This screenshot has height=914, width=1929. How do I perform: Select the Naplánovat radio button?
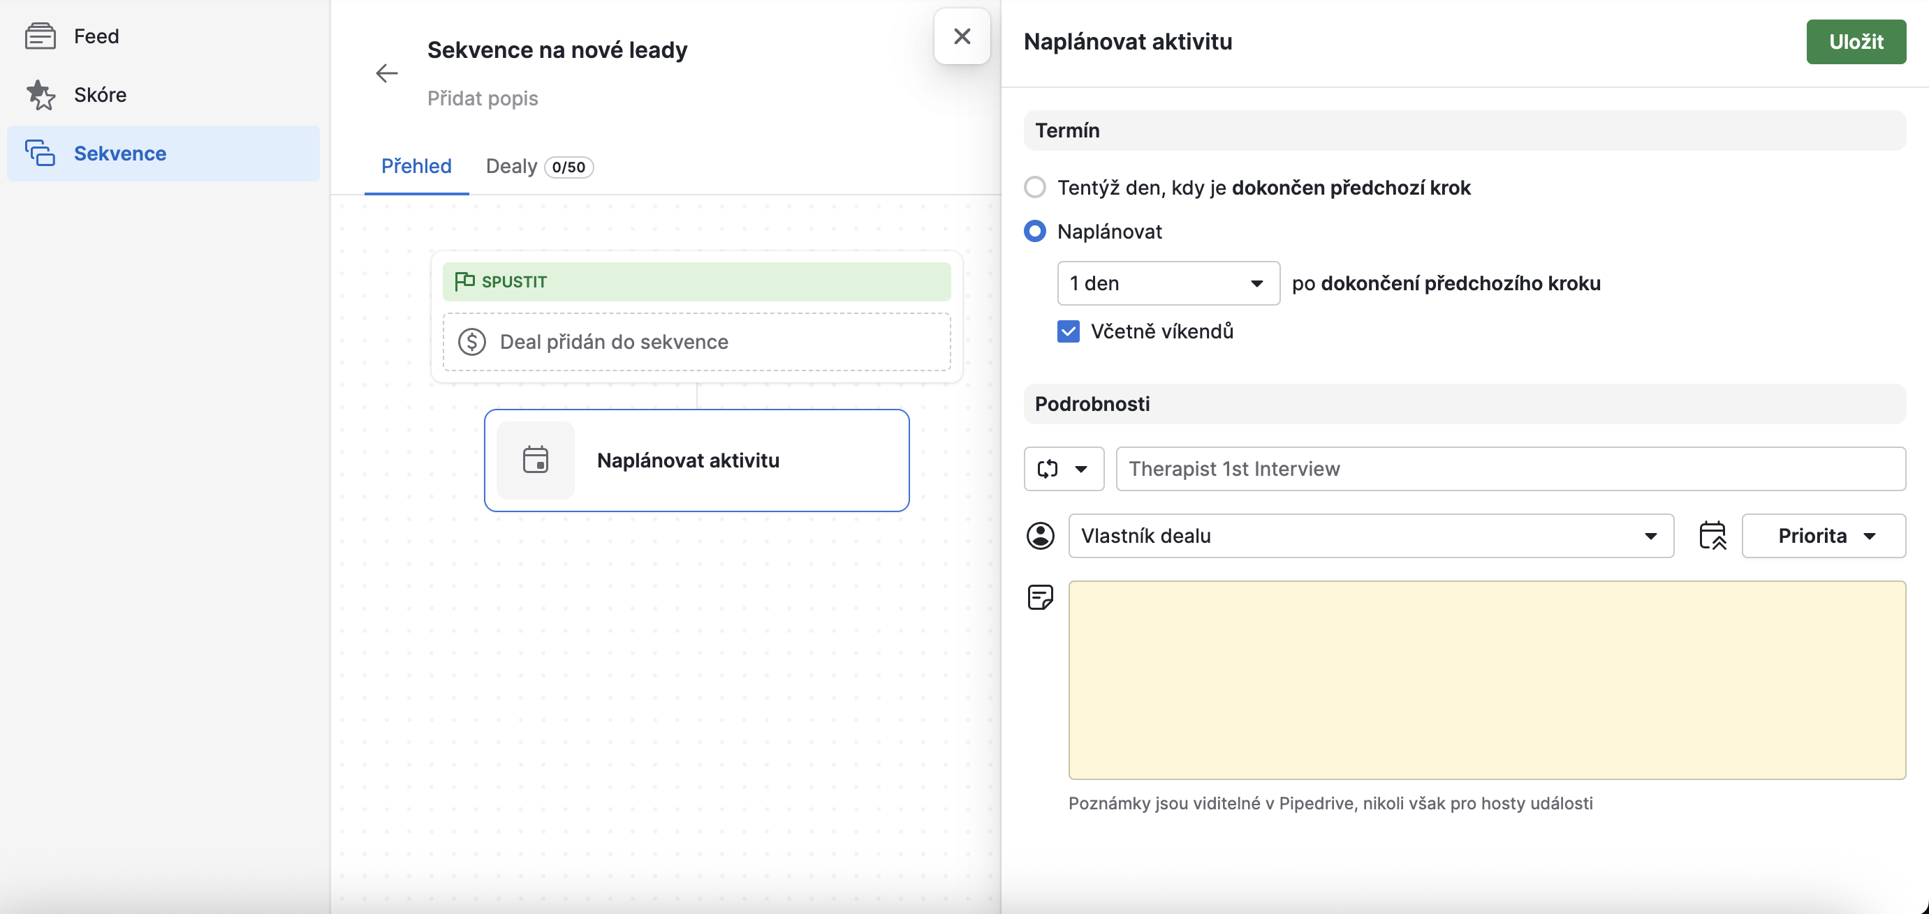[1035, 231]
